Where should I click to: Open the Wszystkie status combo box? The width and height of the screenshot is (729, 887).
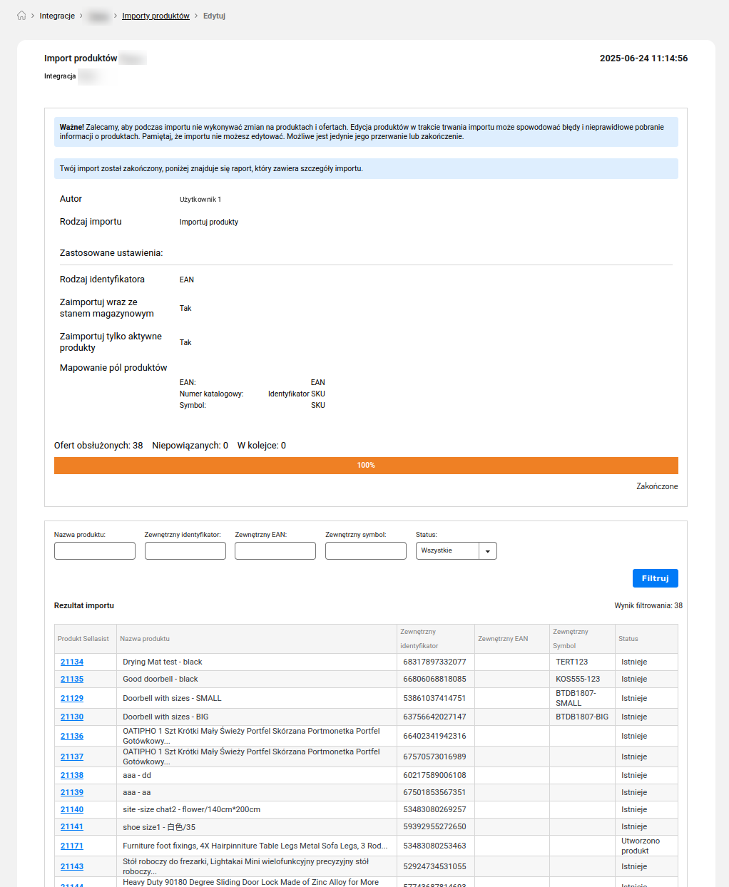tap(447, 550)
